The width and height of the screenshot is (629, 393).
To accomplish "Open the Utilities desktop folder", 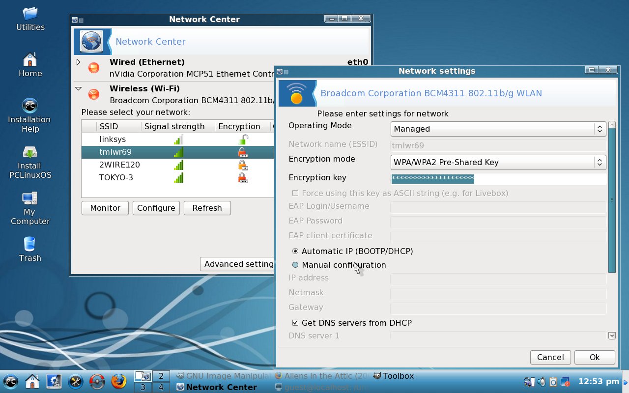I will [x=30, y=19].
